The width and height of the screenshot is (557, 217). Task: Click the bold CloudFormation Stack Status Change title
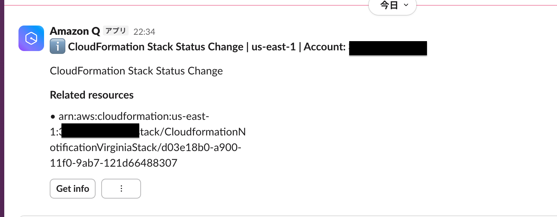(156, 47)
